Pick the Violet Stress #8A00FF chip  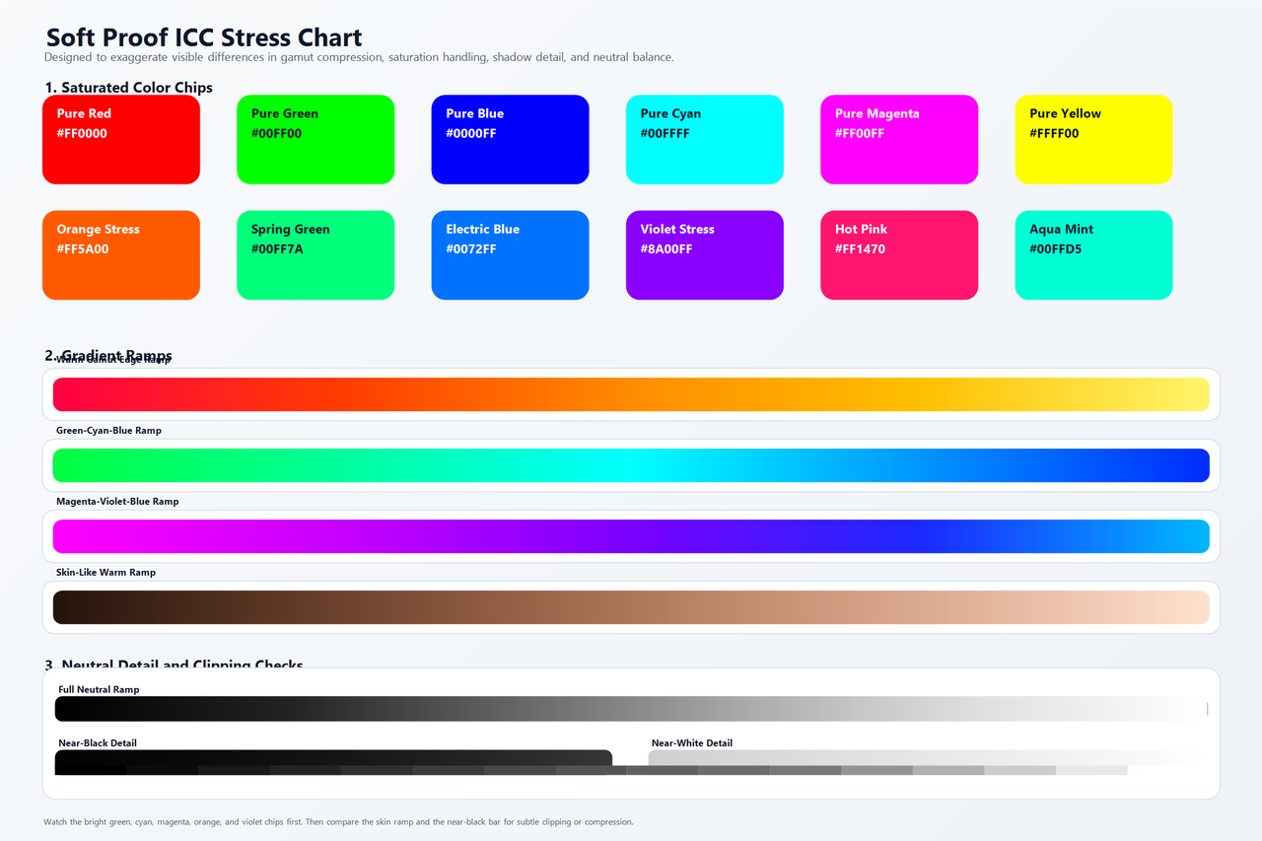[705, 255]
